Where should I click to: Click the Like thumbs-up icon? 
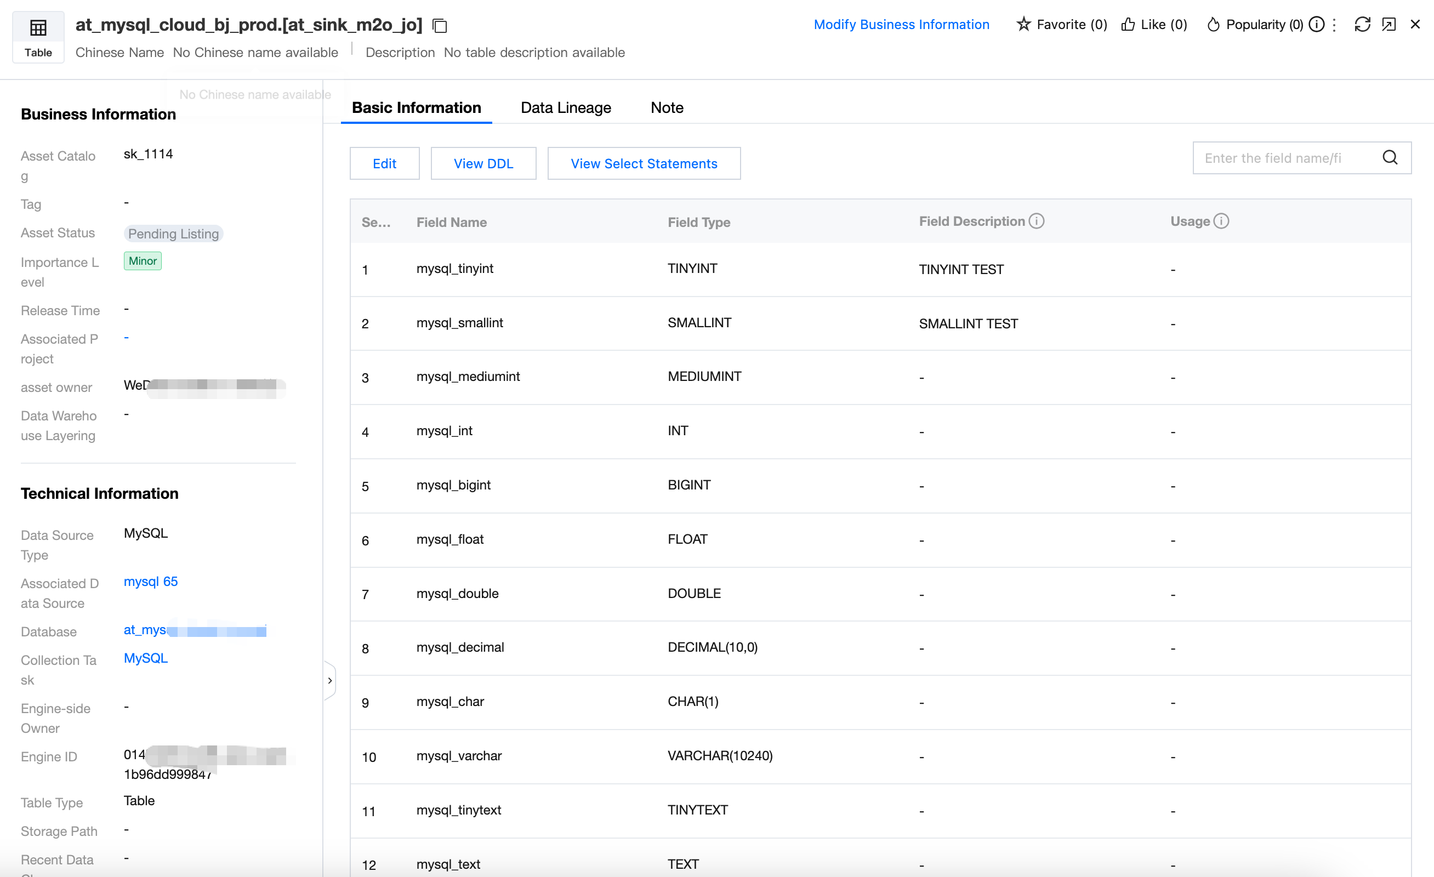pos(1128,25)
